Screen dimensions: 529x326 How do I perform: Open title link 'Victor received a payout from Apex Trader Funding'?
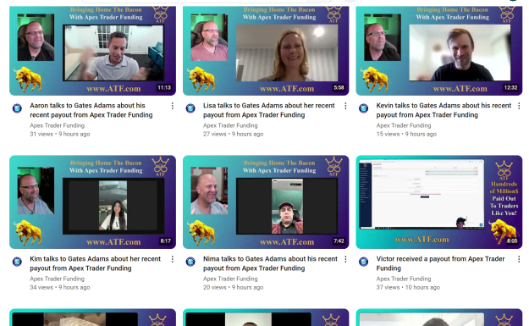click(440, 263)
